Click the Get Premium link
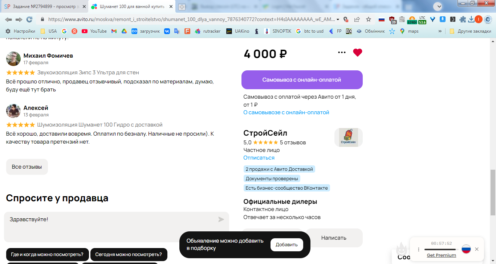The image size is (496, 264). [x=441, y=255]
